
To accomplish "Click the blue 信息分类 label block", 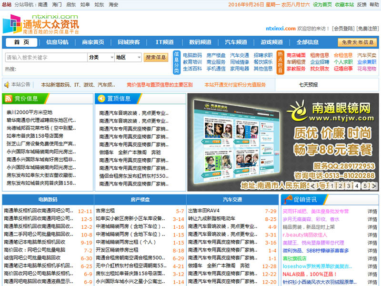I will pyautogui.click(x=176, y=62).
